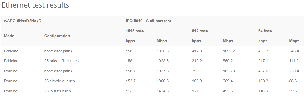Click the 1928.5 Mbps value cell
This screenshot has height=99, width=304.
(163, 51)
